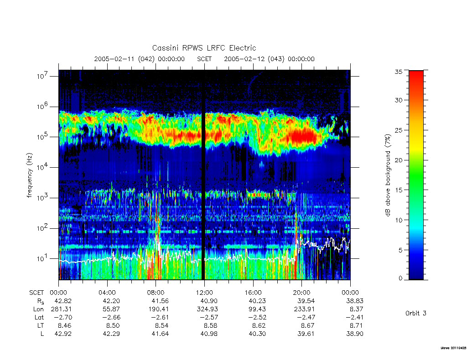Click the "Lon" row label
Viewport: 467px width, 350px height.
38,309
